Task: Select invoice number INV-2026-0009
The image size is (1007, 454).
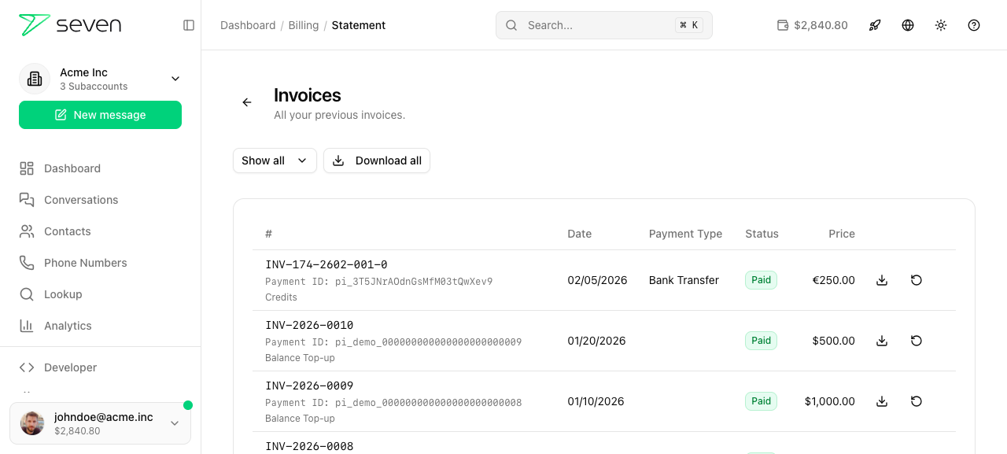Action: (309, 386)
